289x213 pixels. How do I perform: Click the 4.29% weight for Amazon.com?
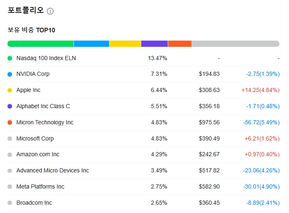tap(159, 154)
